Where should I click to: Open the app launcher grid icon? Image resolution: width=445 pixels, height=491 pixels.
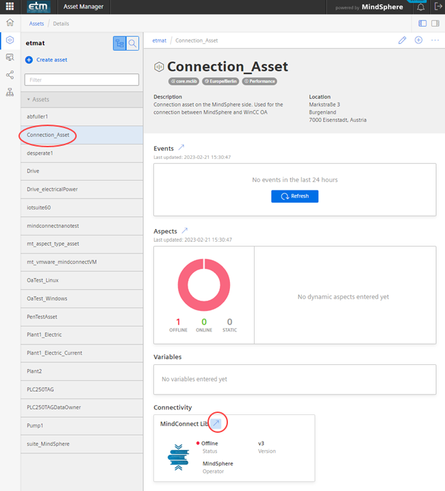[10, 7]
